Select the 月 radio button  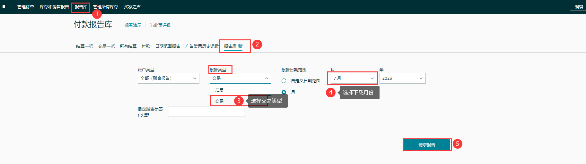click(x=284, y=92)
